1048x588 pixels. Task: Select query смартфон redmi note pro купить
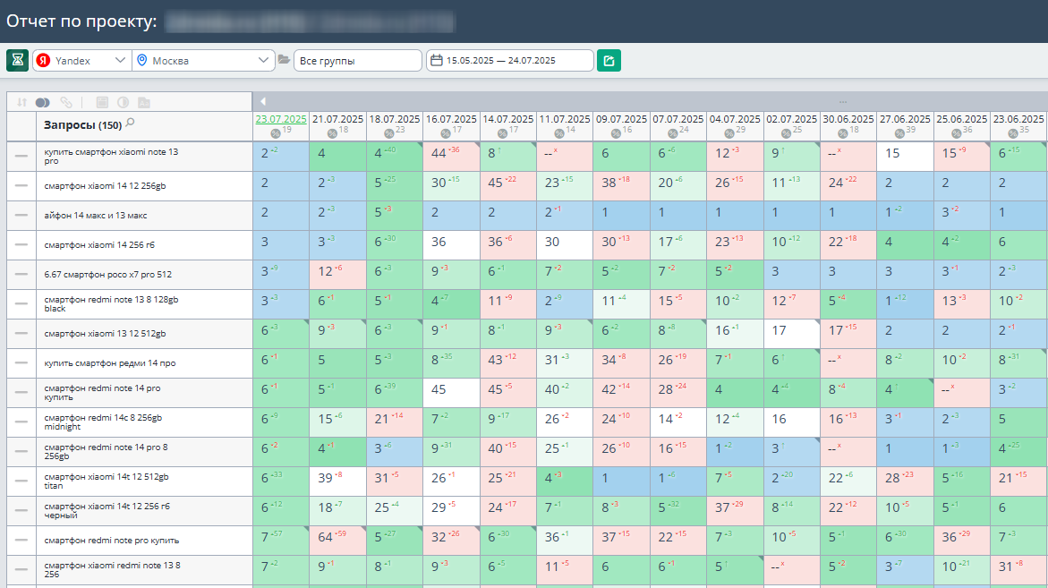112,540
